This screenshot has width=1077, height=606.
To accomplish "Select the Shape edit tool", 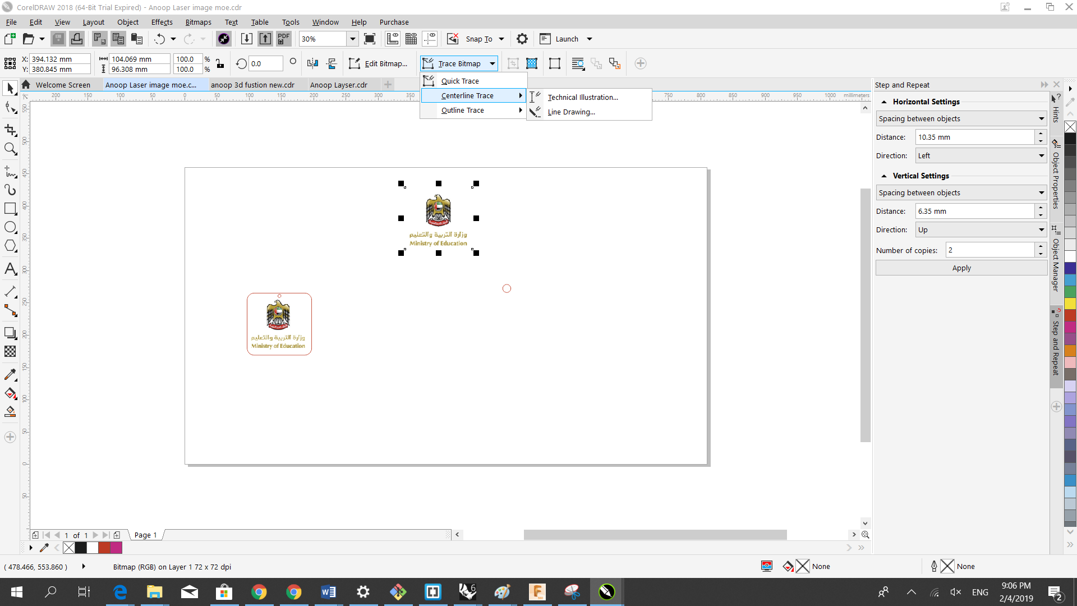I will point(10,107).
